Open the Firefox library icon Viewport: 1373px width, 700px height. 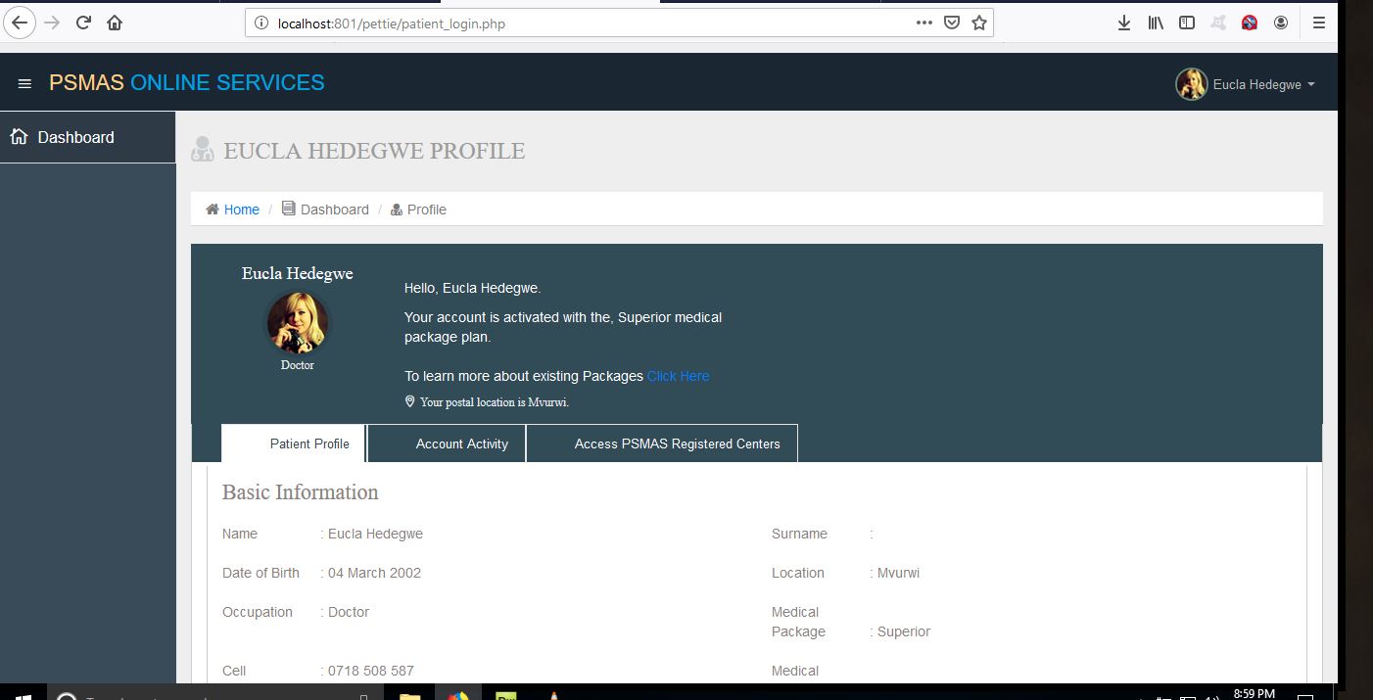point(1156,23)
